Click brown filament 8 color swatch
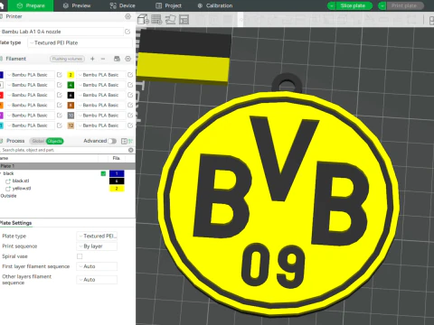Screen dimensions: 434x325 [x=71, y=105]
